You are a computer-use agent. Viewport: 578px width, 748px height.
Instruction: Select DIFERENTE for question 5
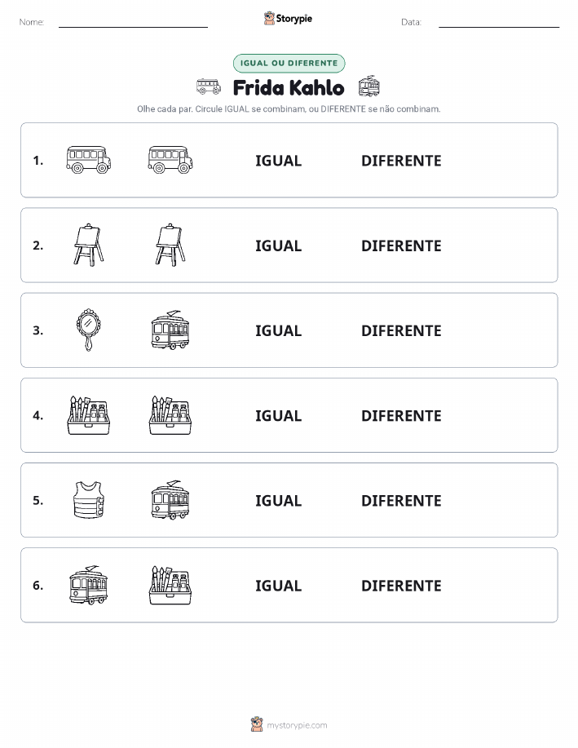[x=401, y=500]
